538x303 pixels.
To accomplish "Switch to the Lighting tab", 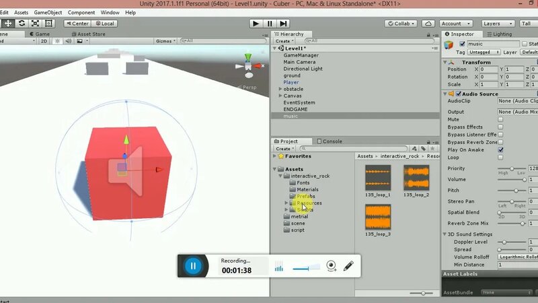I will (500, 34).
